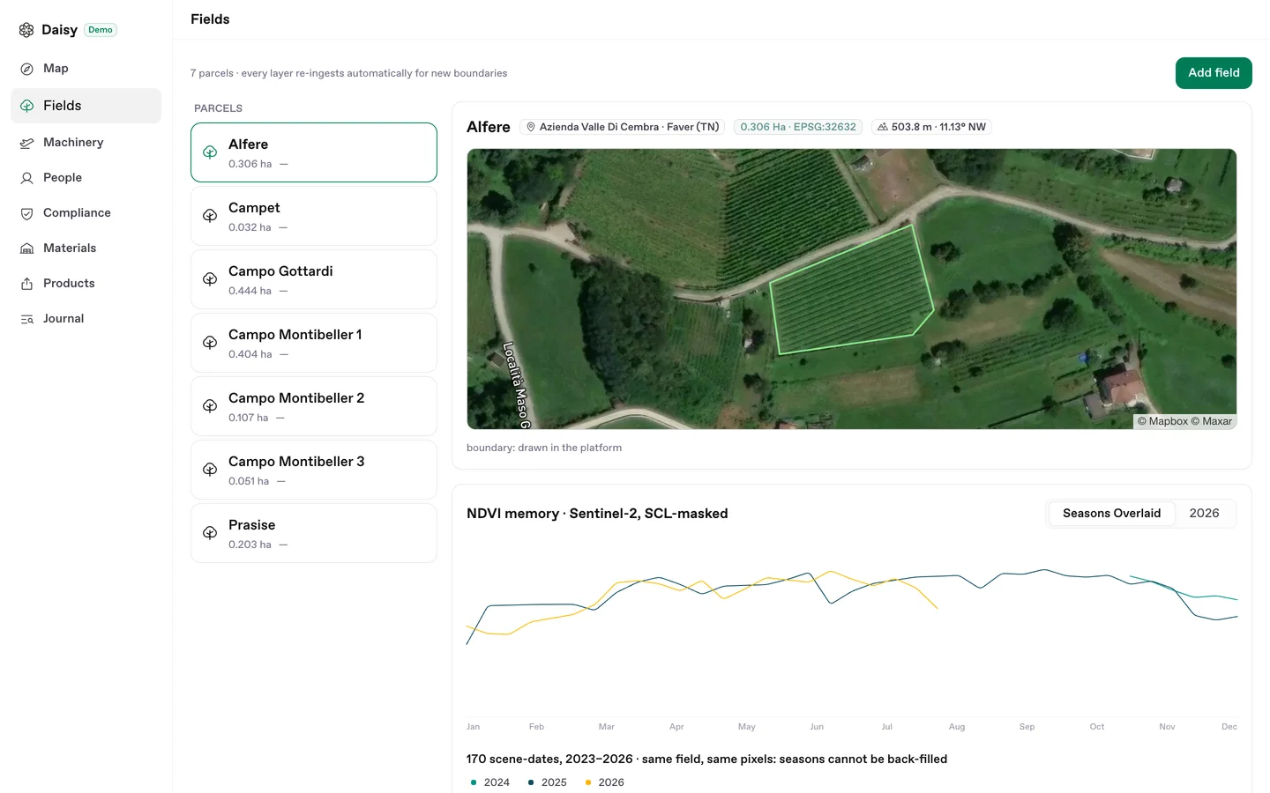Click the 0.306 Ha EPSG:32632 tag
Screen dimensions: 1270x793
coord(798,127)
